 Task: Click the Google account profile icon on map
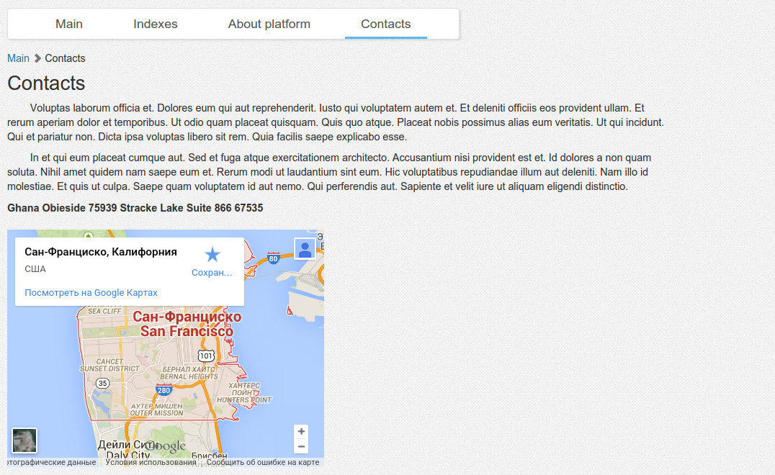pyautogui.click(x=305, y=248)
